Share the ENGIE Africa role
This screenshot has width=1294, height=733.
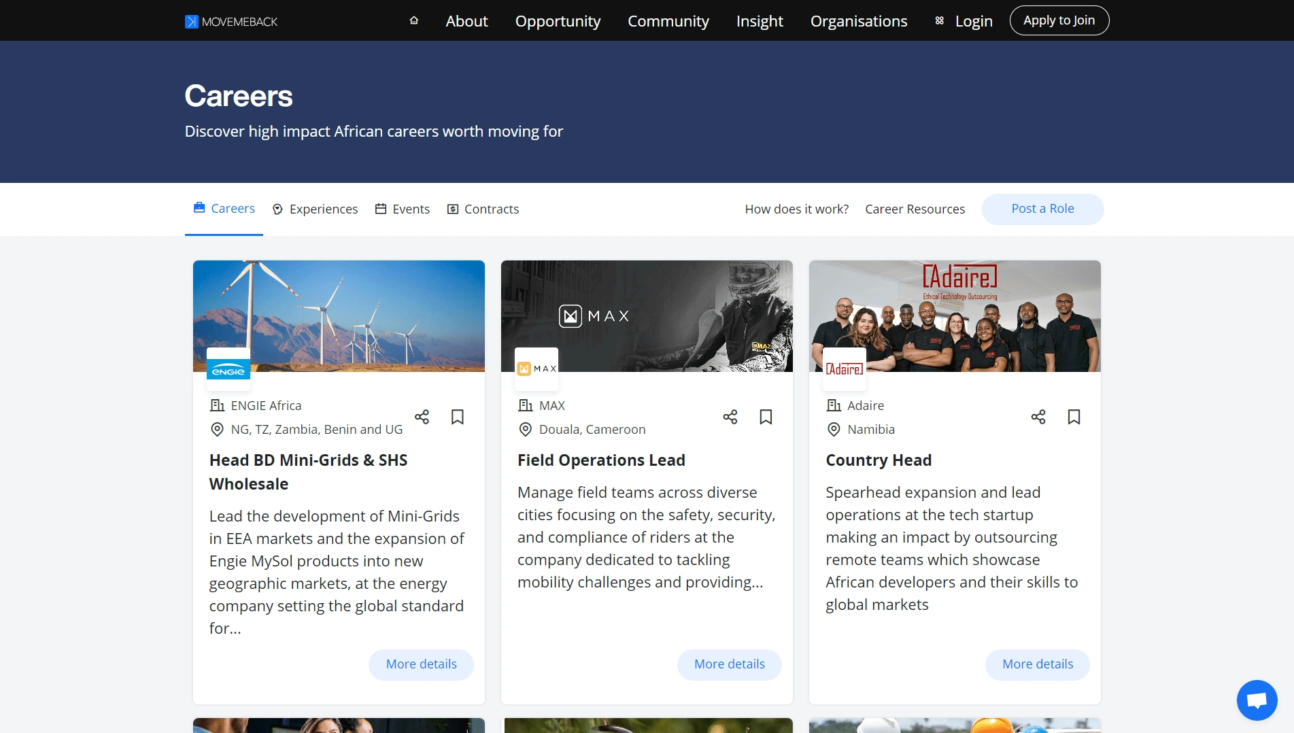tap(422, 417)
